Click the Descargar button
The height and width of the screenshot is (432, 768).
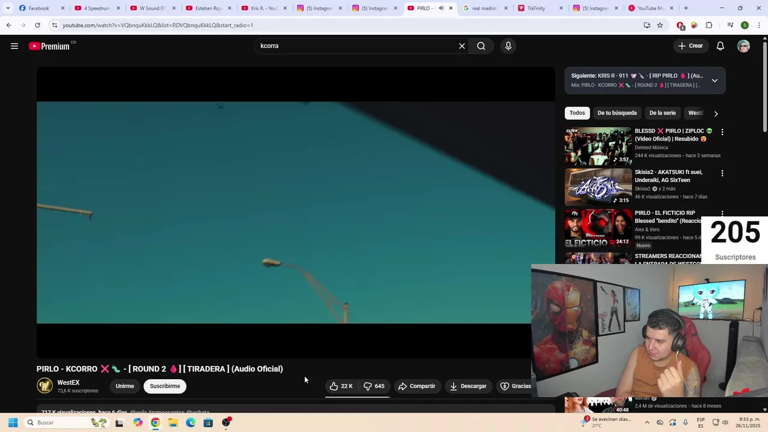pos(468,386)
